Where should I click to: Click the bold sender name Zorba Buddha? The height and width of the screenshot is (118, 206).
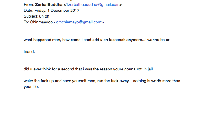click(x=49, y=5)
